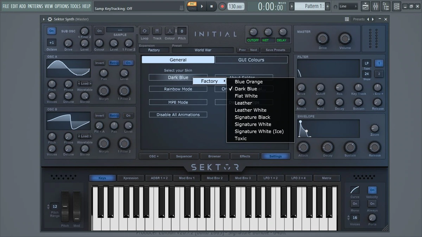
Task: Click the Filter Cutoff knob
Action: (320, 87)
